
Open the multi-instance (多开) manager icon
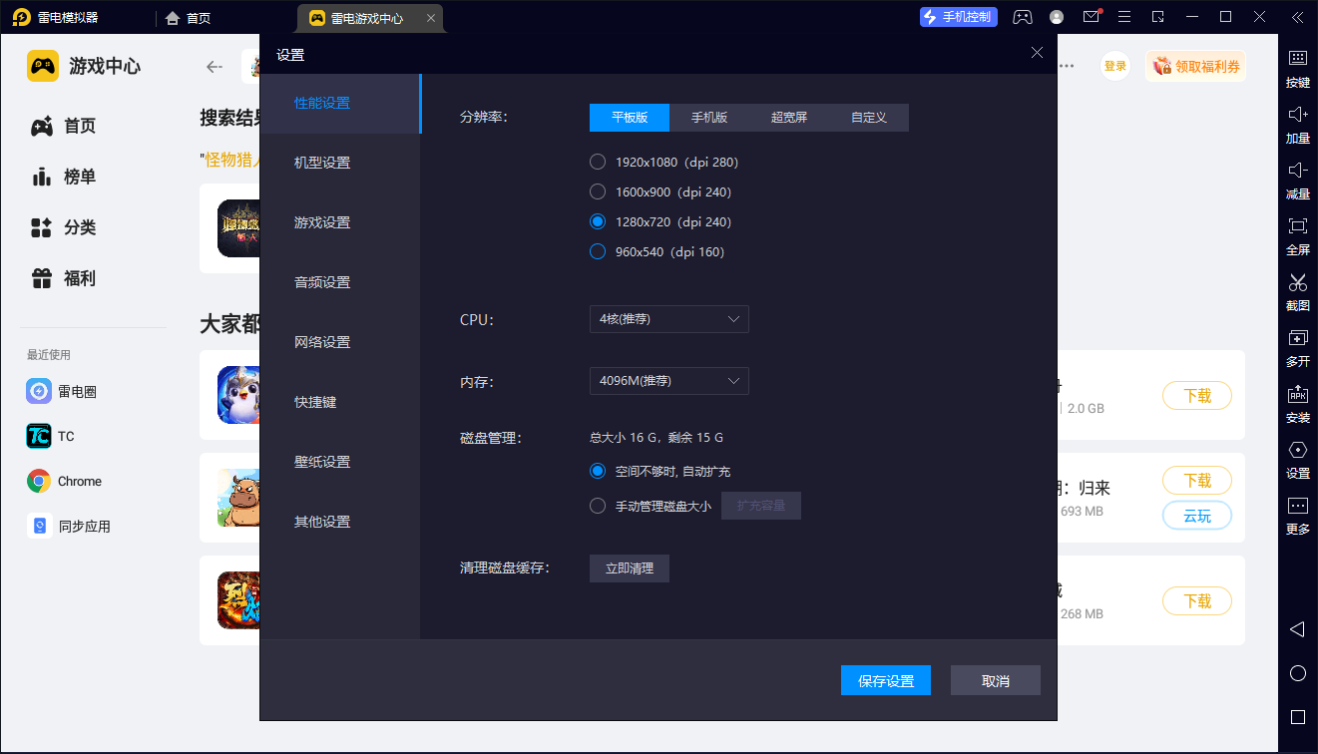1297,338
